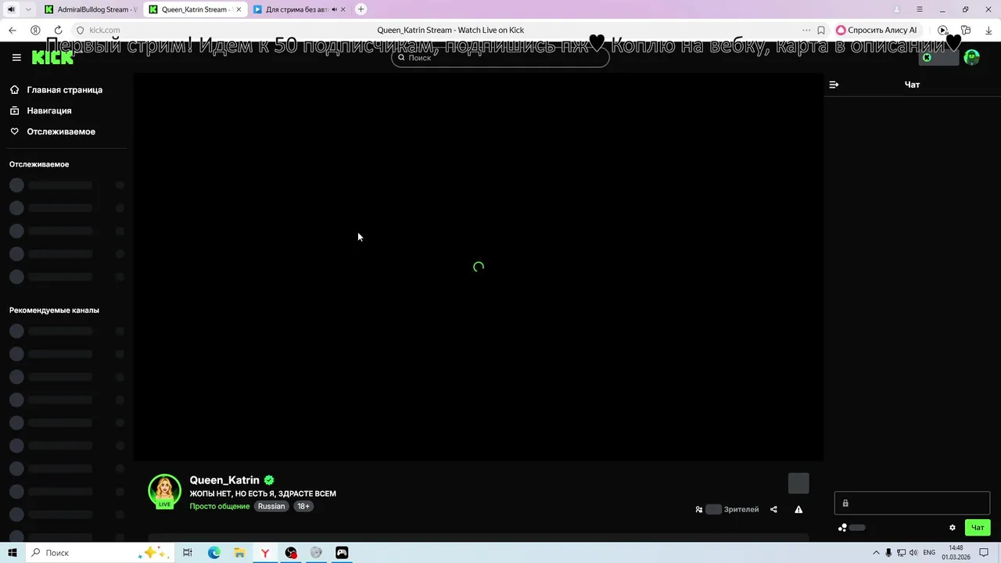Open the Kick hamburger sidebar menu

[x=16, y=57]
